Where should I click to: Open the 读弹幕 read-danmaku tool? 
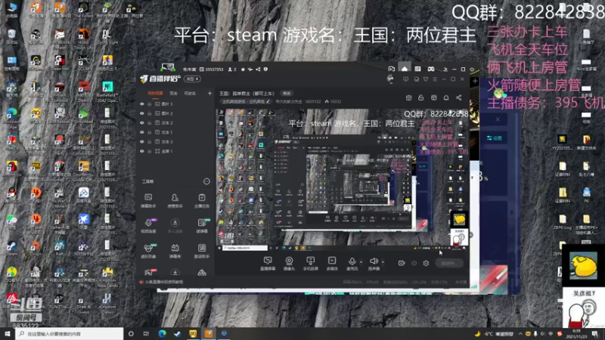[202, 225]
